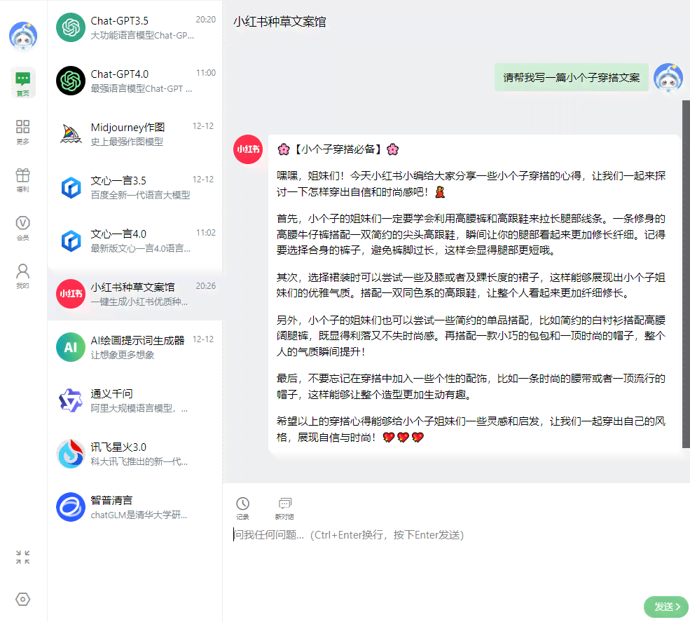Start a 新对话 new conversation
This screenshot has height=622, width=690.
tap(284, 508)
